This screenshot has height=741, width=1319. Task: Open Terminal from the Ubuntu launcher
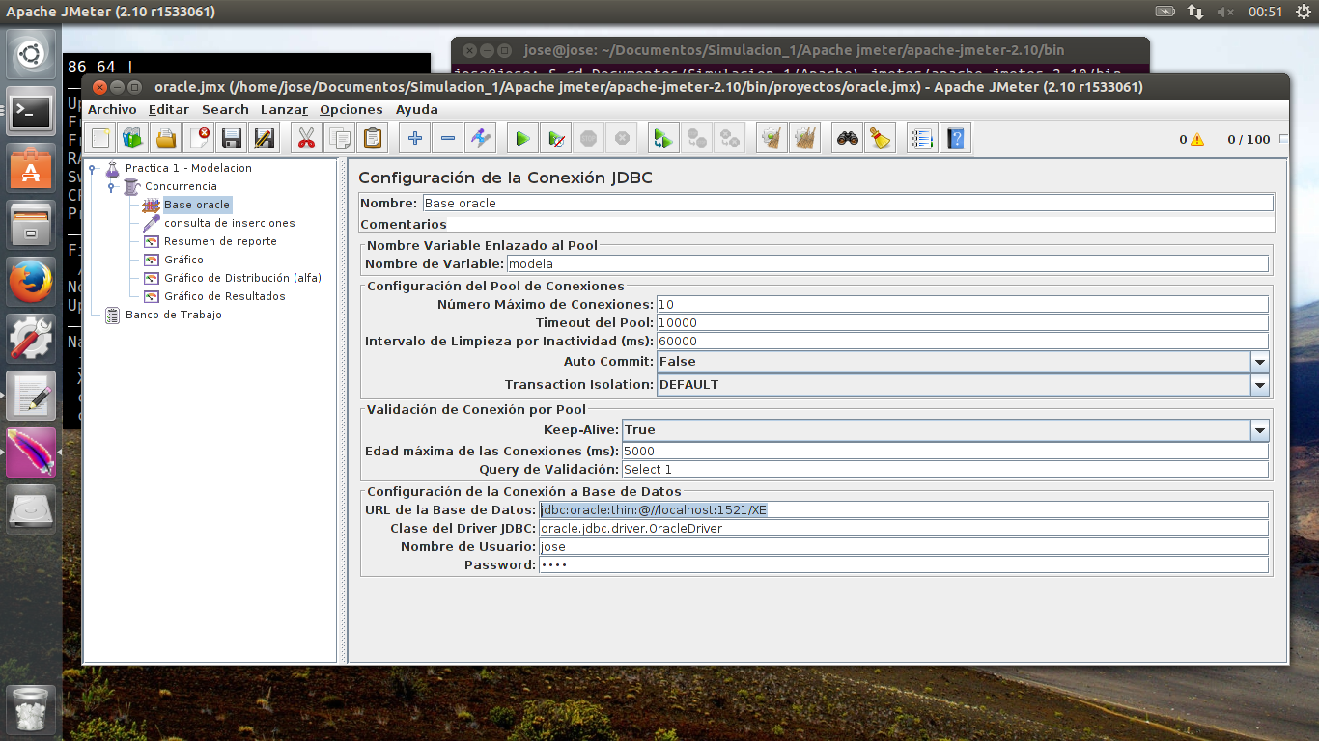[x=31, y=111]
